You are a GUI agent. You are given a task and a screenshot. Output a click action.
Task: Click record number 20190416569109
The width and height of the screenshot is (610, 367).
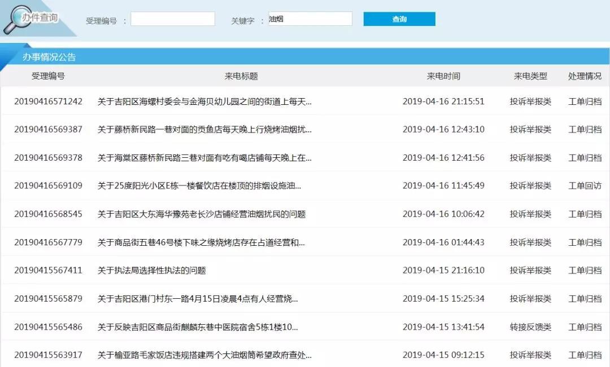(x=48, y=186)
